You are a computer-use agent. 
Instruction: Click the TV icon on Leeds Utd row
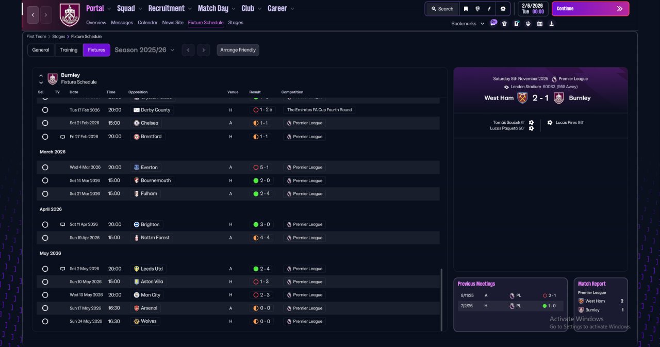62,269
